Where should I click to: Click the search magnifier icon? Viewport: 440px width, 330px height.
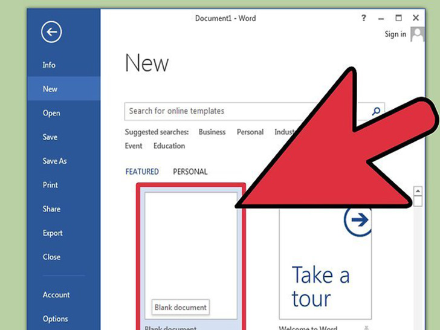[x=376, y=111]
